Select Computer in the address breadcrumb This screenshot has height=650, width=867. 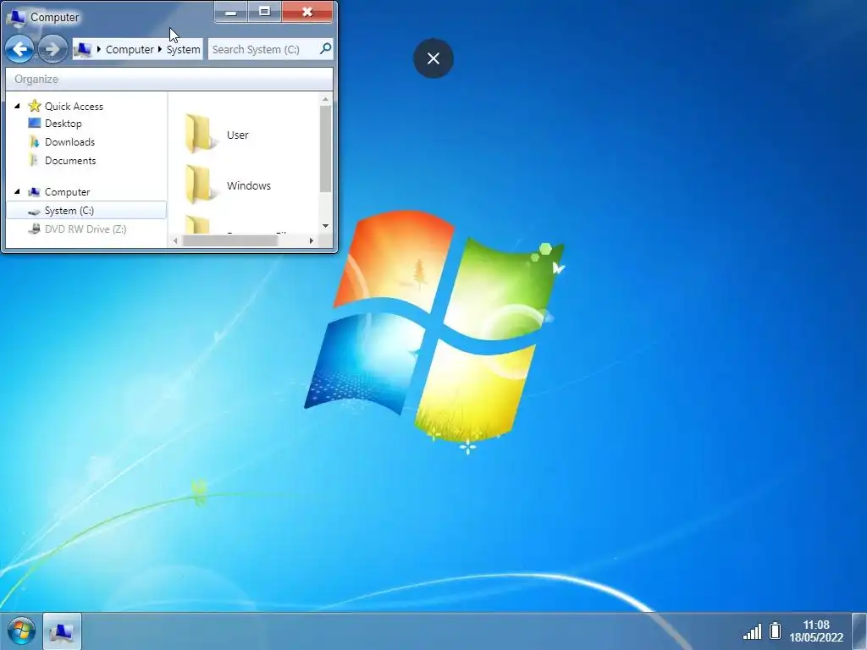[x=130, y=49]
